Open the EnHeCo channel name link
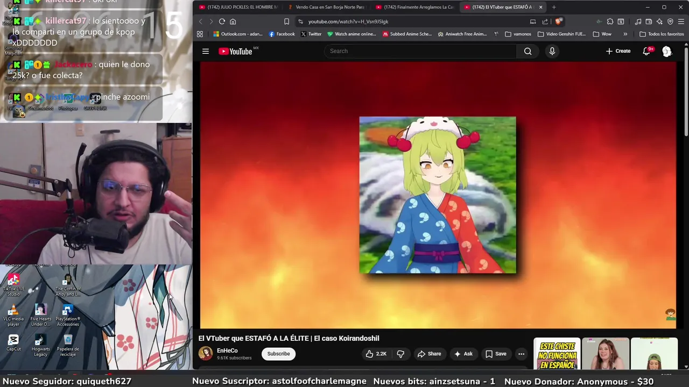 [227, 350]
